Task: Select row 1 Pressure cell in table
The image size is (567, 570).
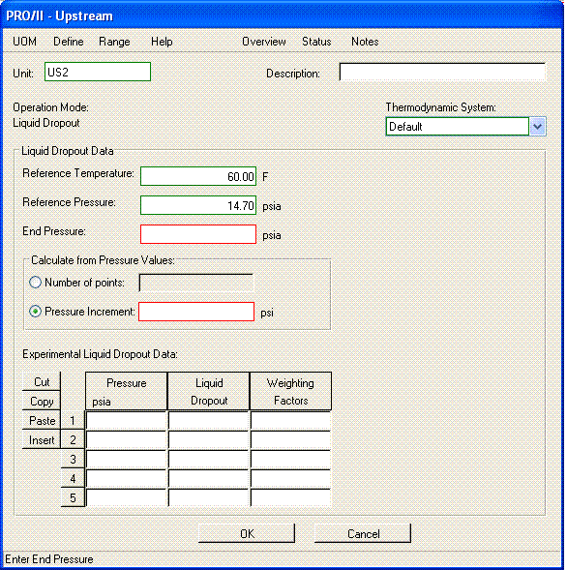Action: click(x=126, y=421)
